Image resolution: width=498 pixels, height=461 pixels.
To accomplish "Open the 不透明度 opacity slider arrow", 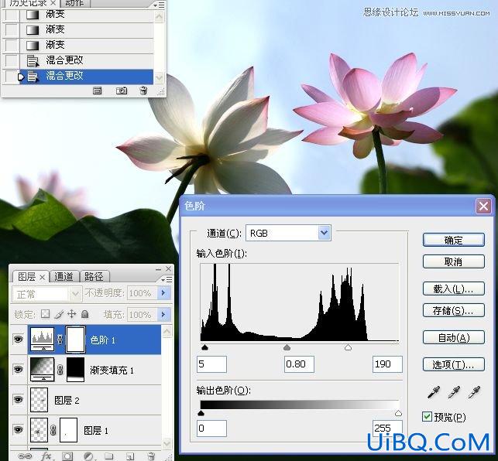I will (x=163, y=293).
